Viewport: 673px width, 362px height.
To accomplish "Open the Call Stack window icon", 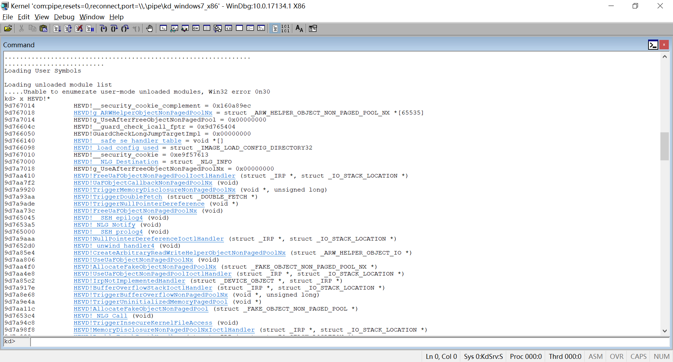I will tap(218, 29).
